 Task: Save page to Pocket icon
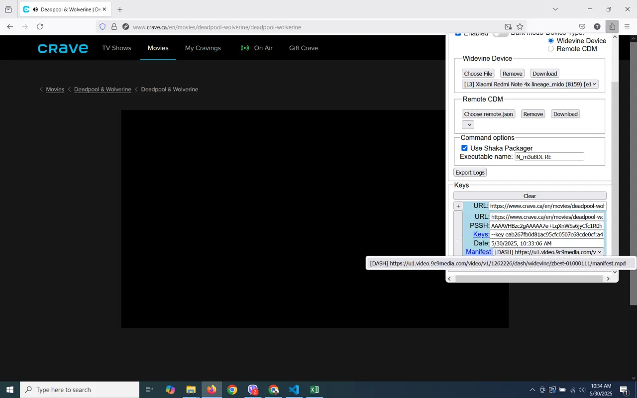coord(582,27)
